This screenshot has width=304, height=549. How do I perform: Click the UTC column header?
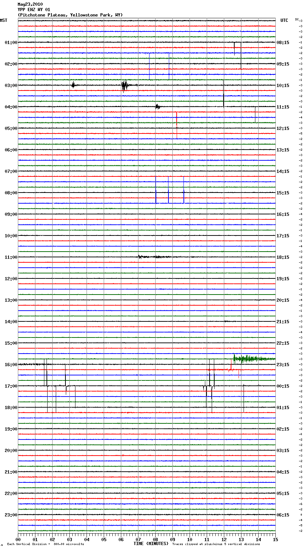[x=284, y=20]
